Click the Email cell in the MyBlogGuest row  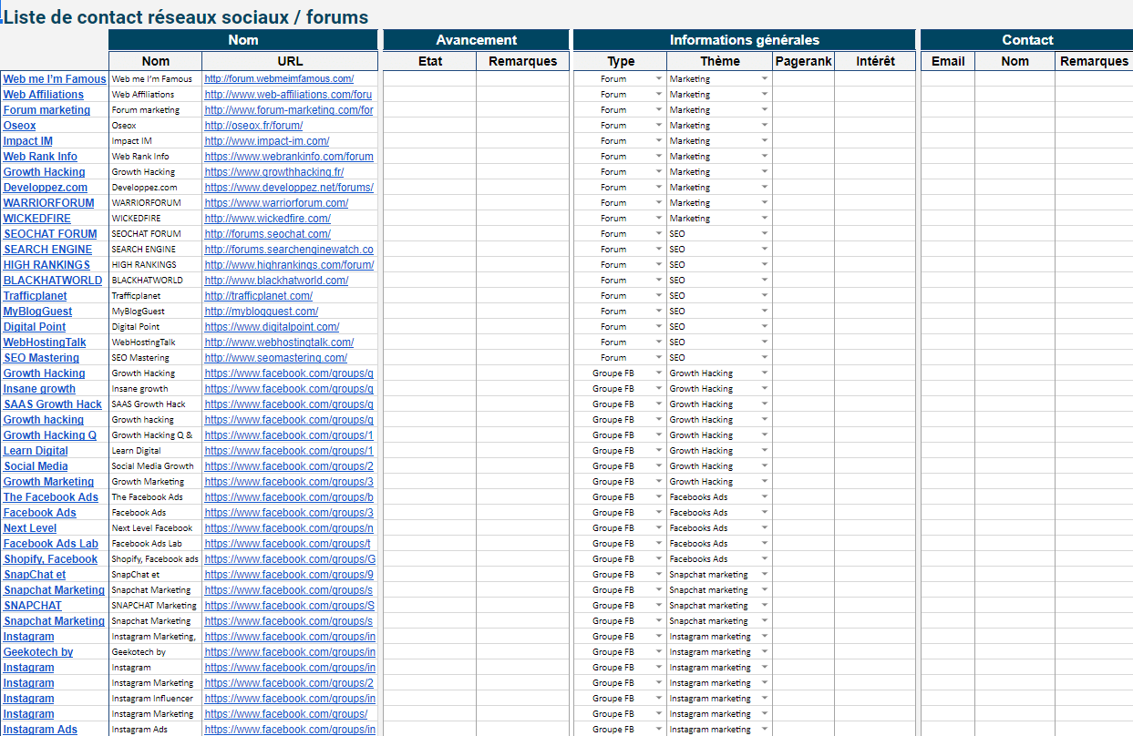[947, 312]
